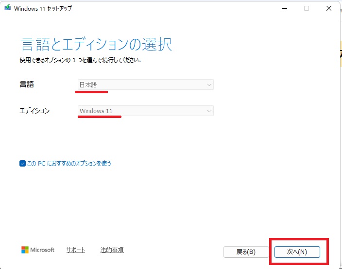
Task: Close the Windows 11 setup window
Action: tap(329, 8)
